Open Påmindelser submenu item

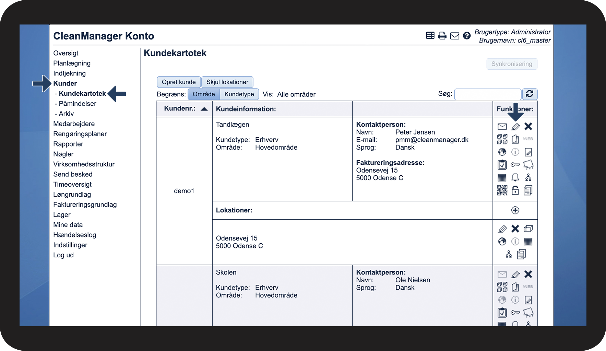78,104
